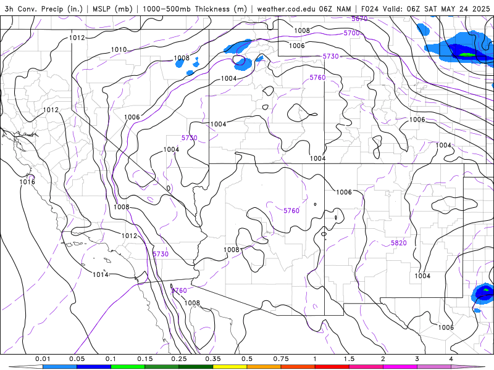494x370 pixels.
Task: Click the light blue 0.01–0.05 legend swatch
Action: click(x=60, y=367)
